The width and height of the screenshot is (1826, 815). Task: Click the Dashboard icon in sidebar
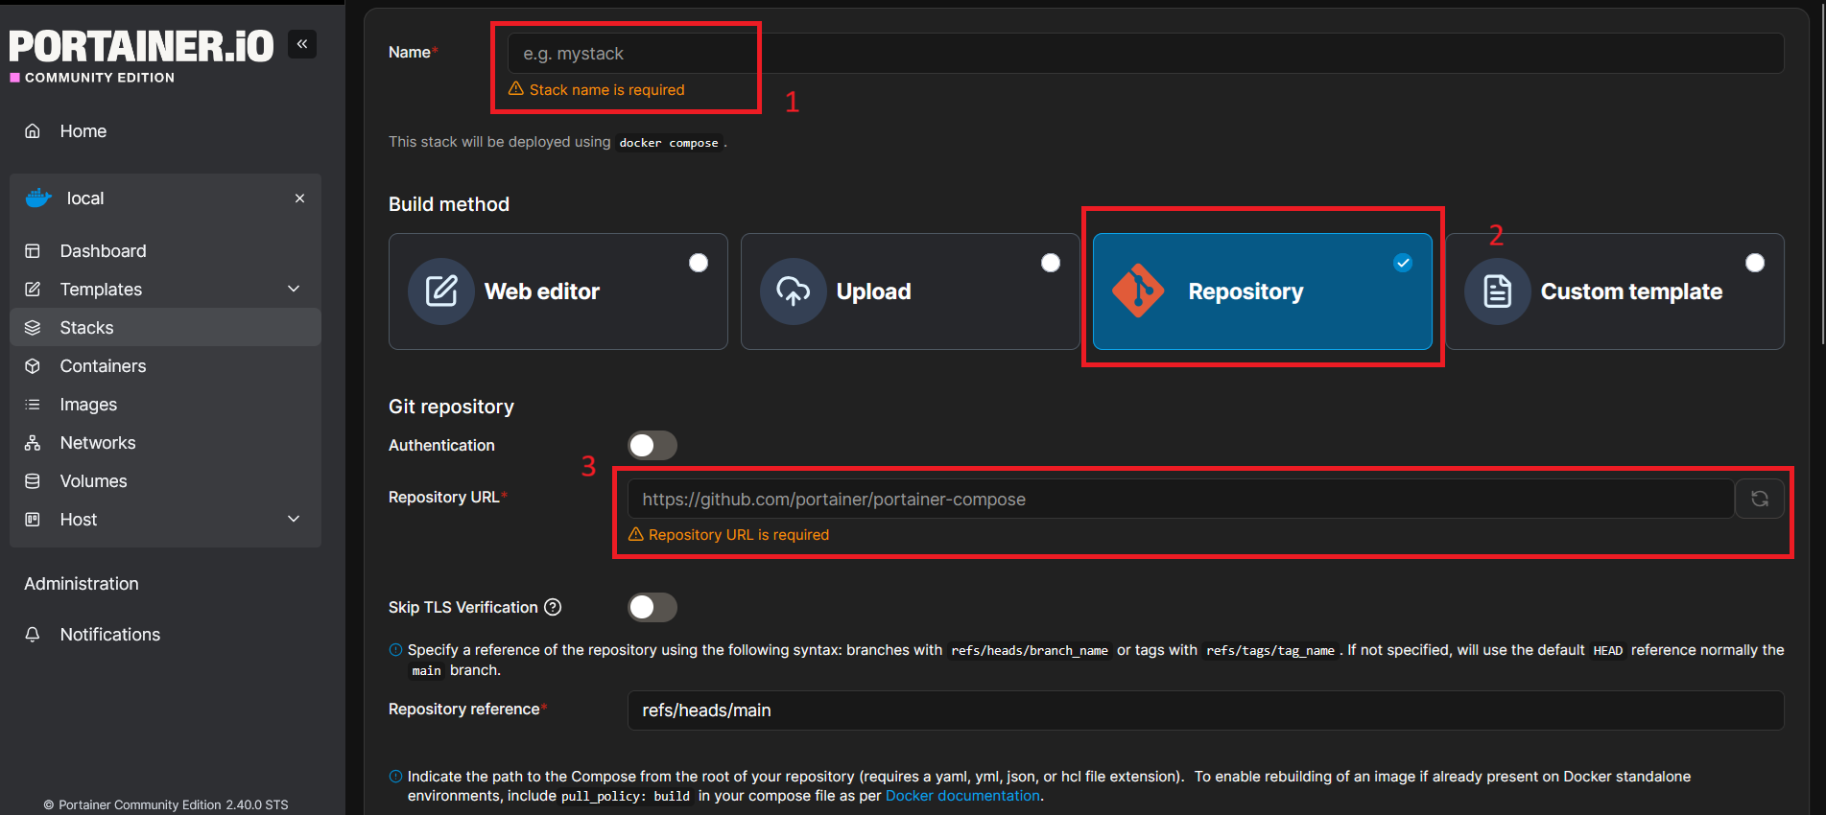tap(33, 251)
